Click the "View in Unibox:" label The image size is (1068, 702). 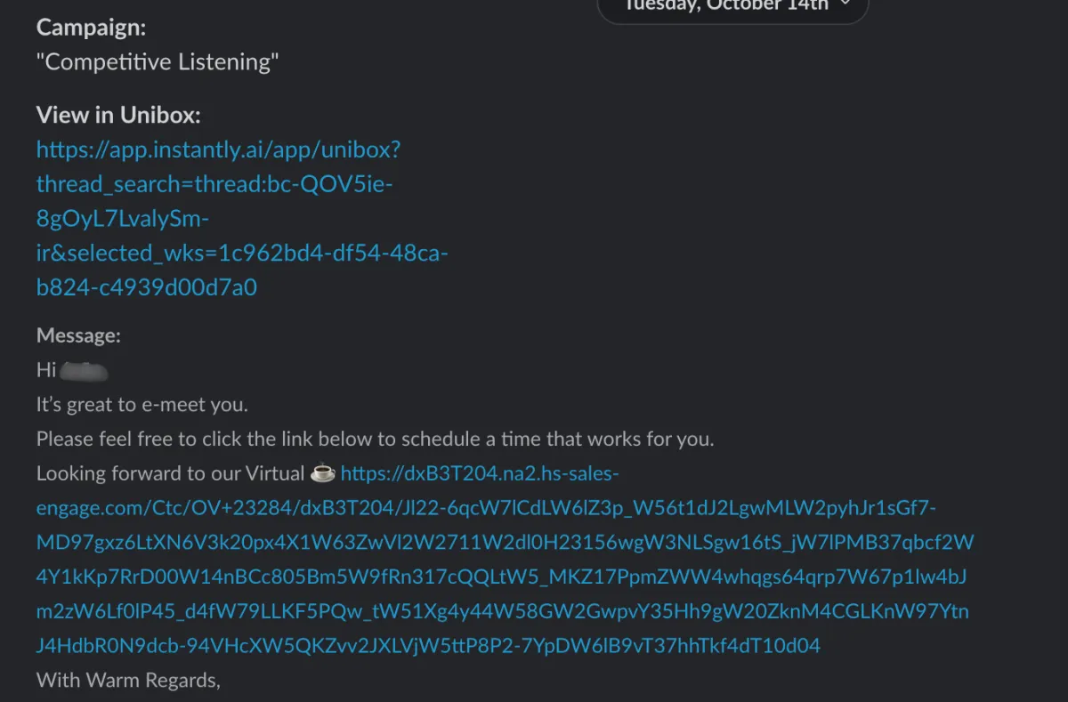pyautogui.click(x=118, y=115)
